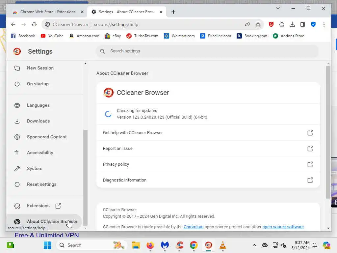
Task: Select the CCleaner Browser taskbar icon
Action: coord(208,245)
